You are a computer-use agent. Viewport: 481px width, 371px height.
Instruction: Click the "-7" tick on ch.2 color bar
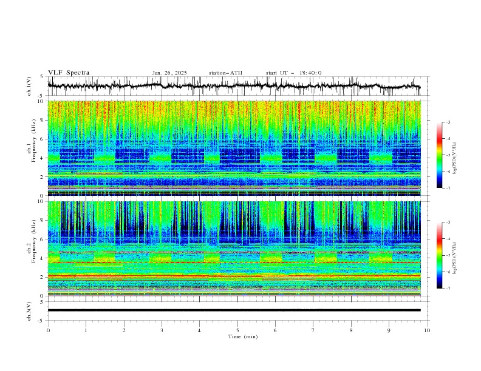click(448, 289)
